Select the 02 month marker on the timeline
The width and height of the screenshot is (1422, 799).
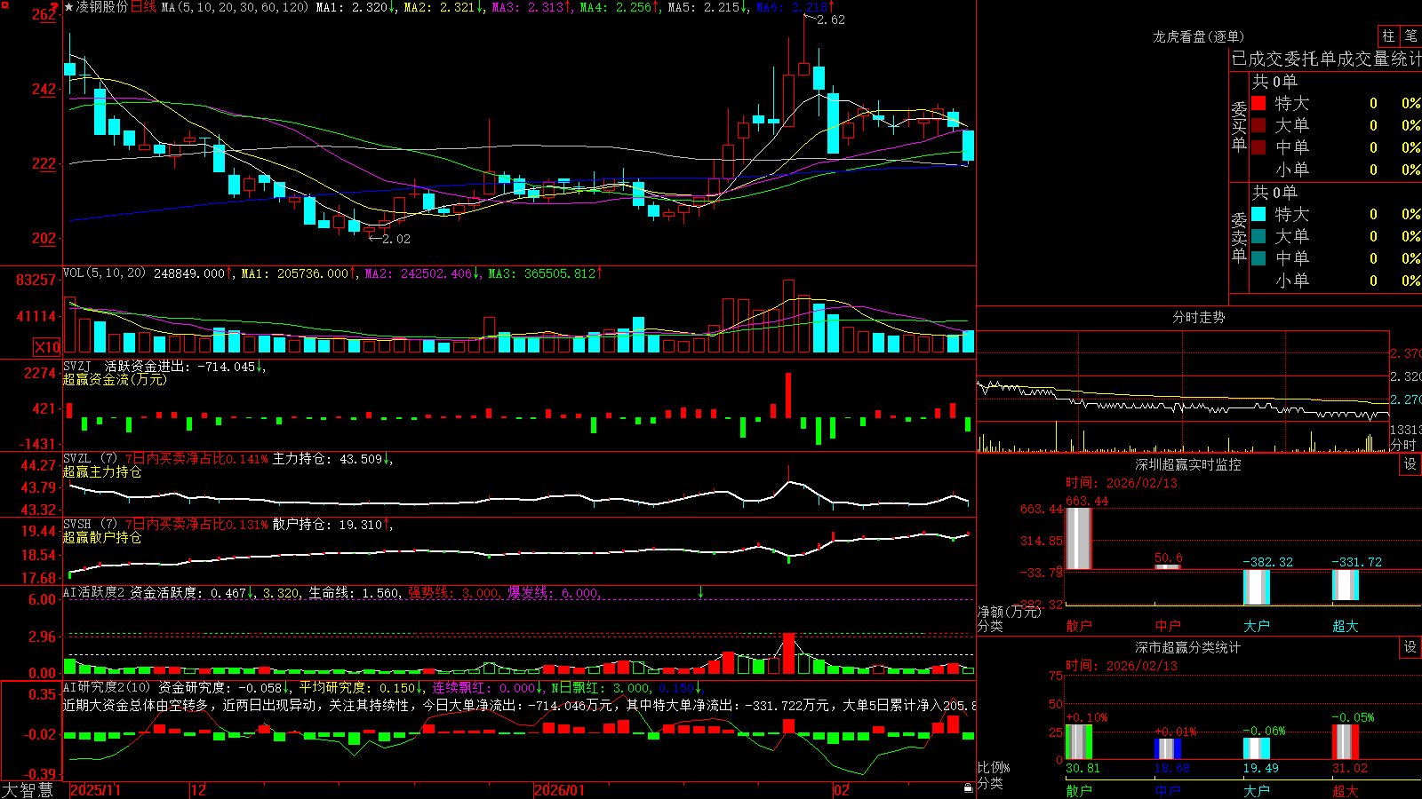842,790
